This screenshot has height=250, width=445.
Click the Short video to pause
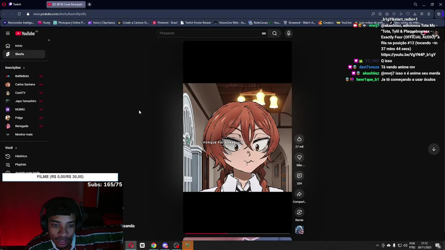[237, 137]
